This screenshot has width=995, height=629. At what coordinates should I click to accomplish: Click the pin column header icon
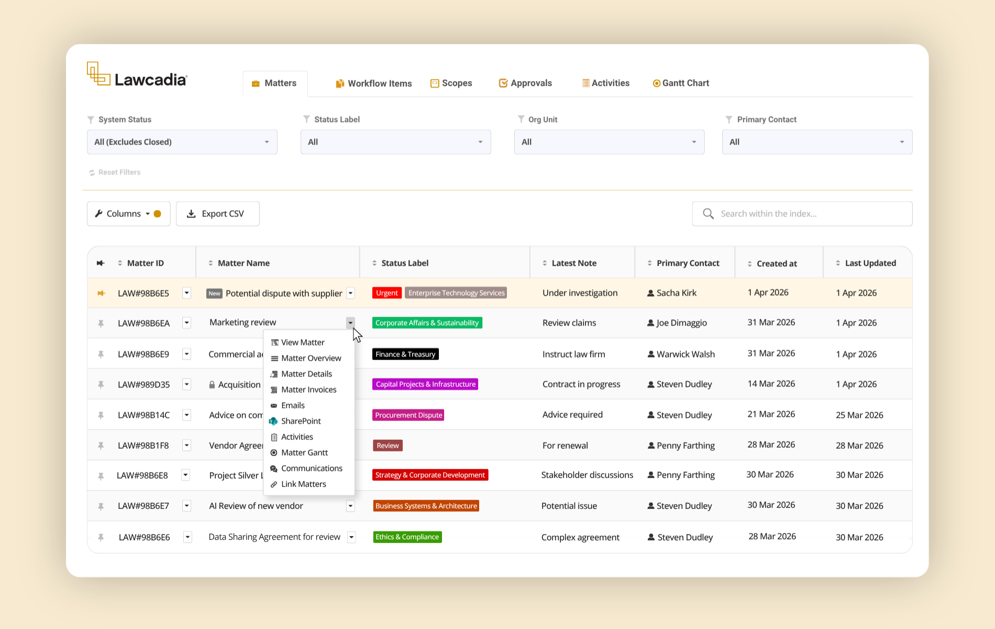101,263
